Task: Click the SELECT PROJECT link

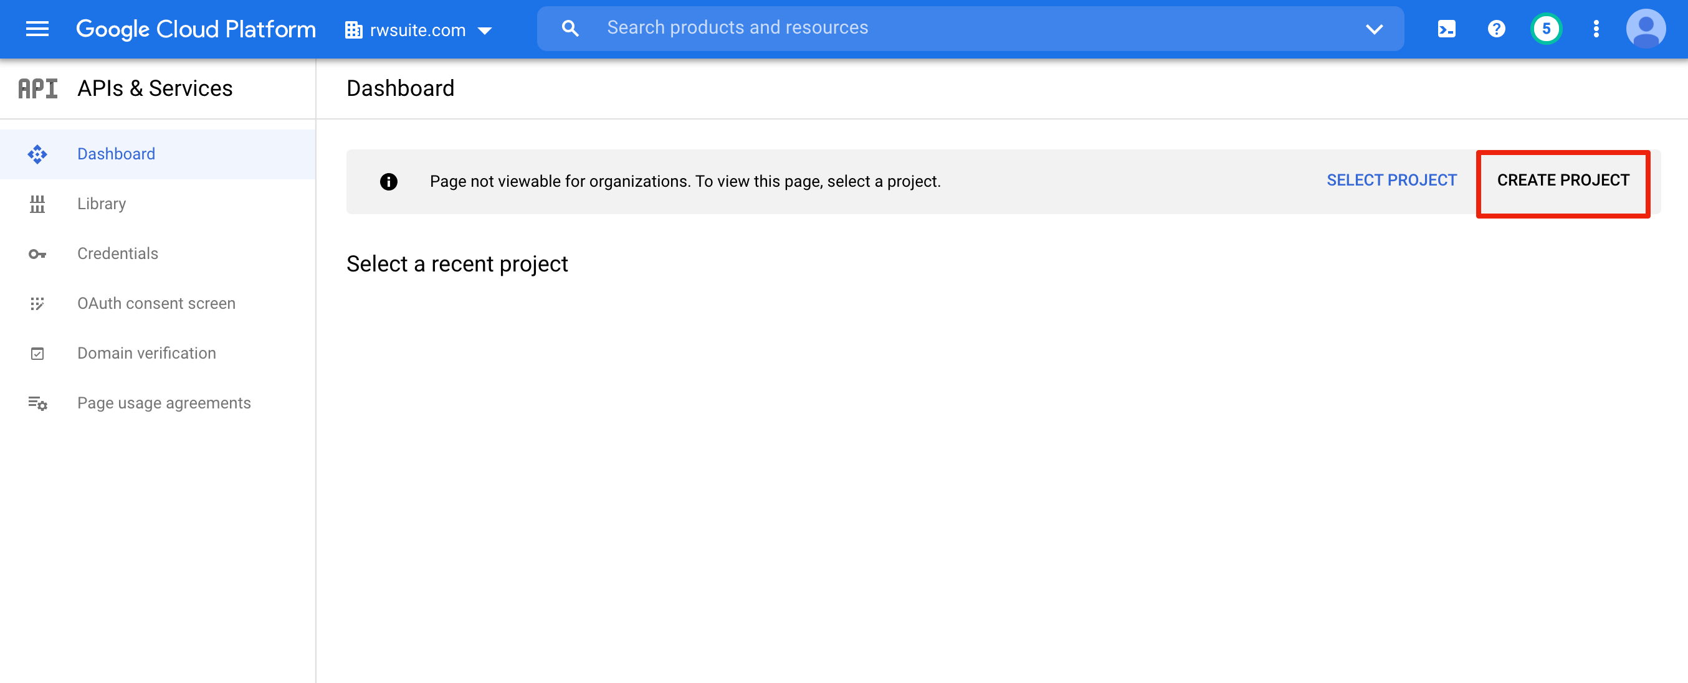Action: (1391, 181)
